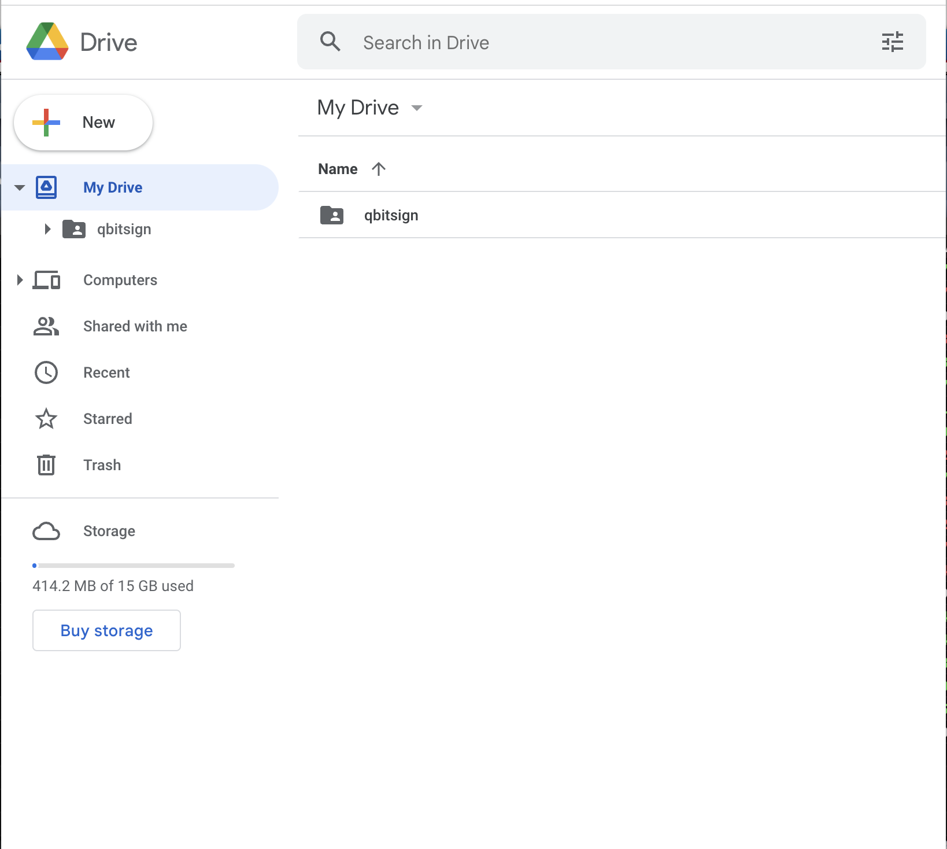Click the Storage cloud icon
This screenshot has height=849, width=947.
click(x=46, y=531)
